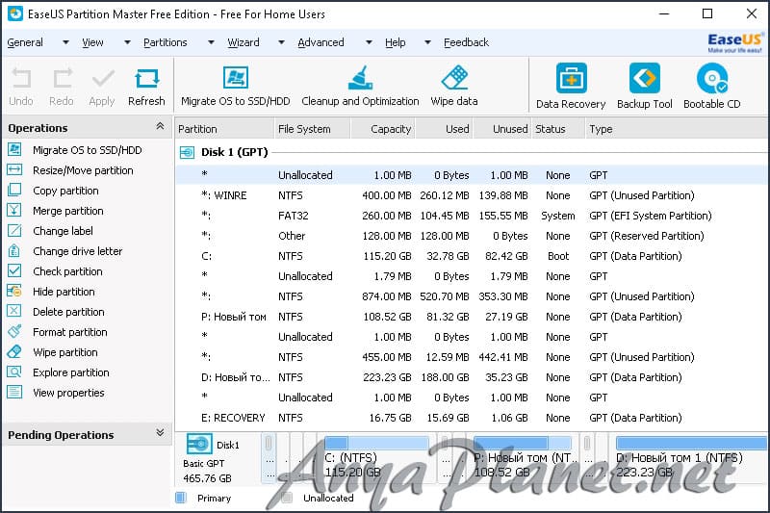Select Copy partition operation
Viewport: 770px width, 513px height.
(65, 191)
